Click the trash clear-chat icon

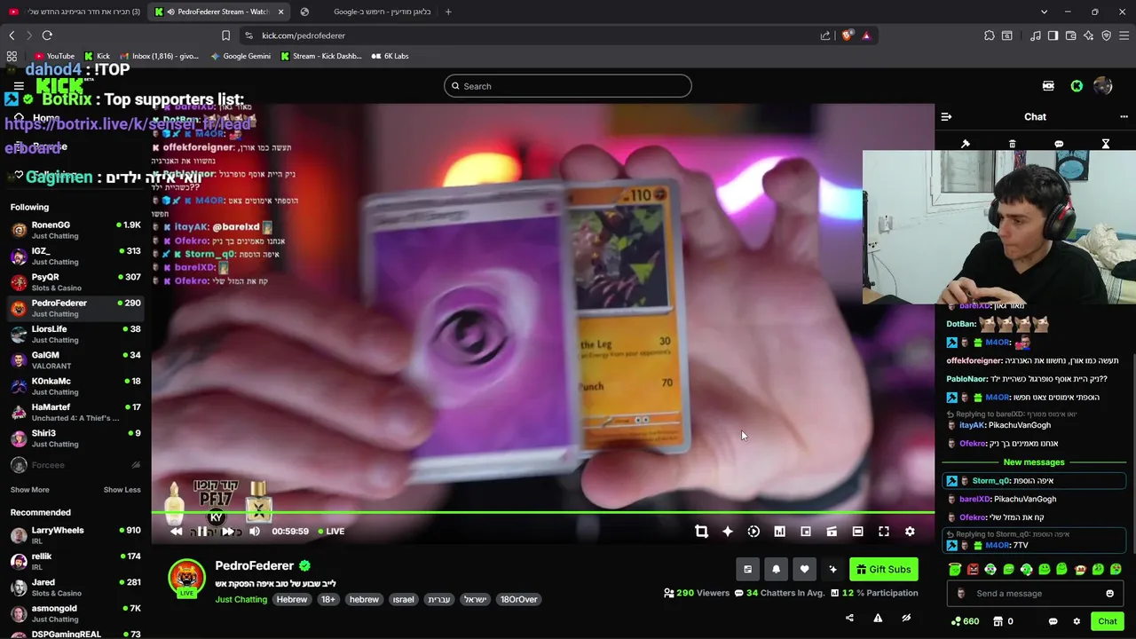pyautogui.click(x=1013, y=144)
